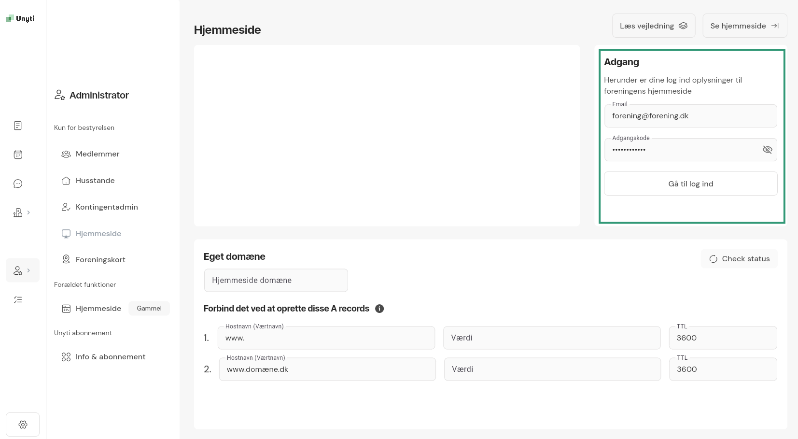Go to Kontingentadmin page
Screen dimensions: 798x439
(106, 207)
